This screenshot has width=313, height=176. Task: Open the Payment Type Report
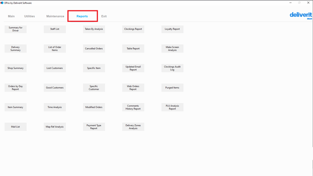click(x=94, y=127)
